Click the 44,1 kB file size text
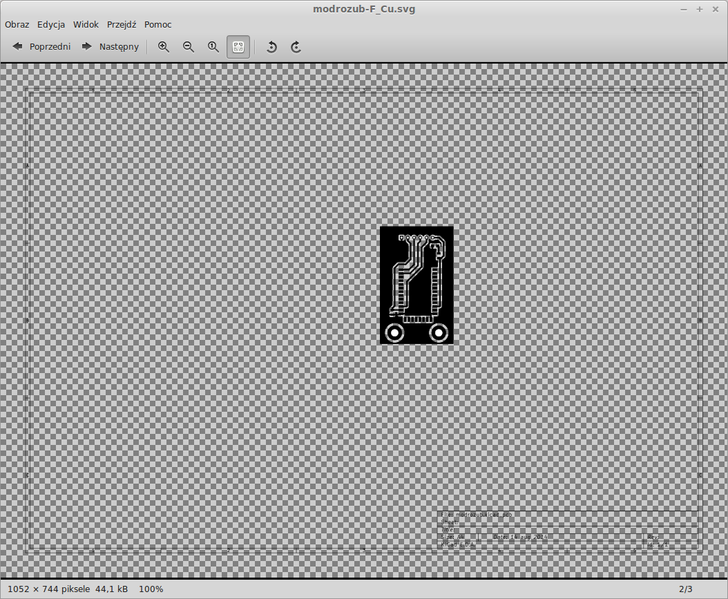 111,589
